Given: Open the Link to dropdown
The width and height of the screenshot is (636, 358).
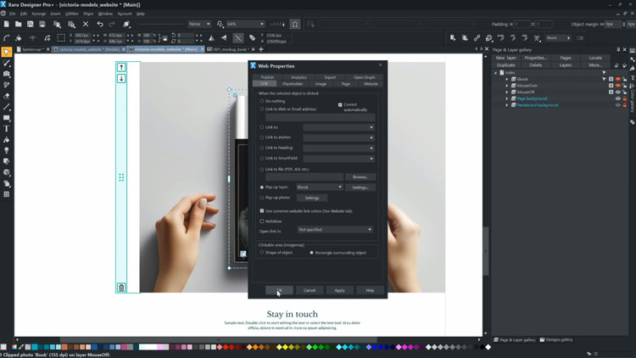Looking at the screenshot, I should 338,127.
